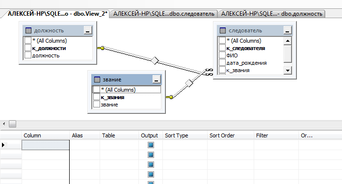Click key icon at должность join end
This screenshot has width=342, height=184.
(x=101, y=48)
